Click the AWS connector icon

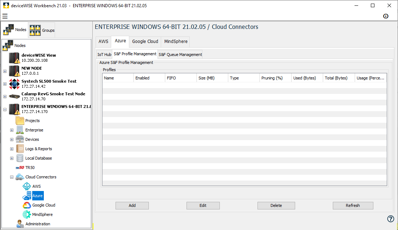pyautogui.click(x=27, y=186)
